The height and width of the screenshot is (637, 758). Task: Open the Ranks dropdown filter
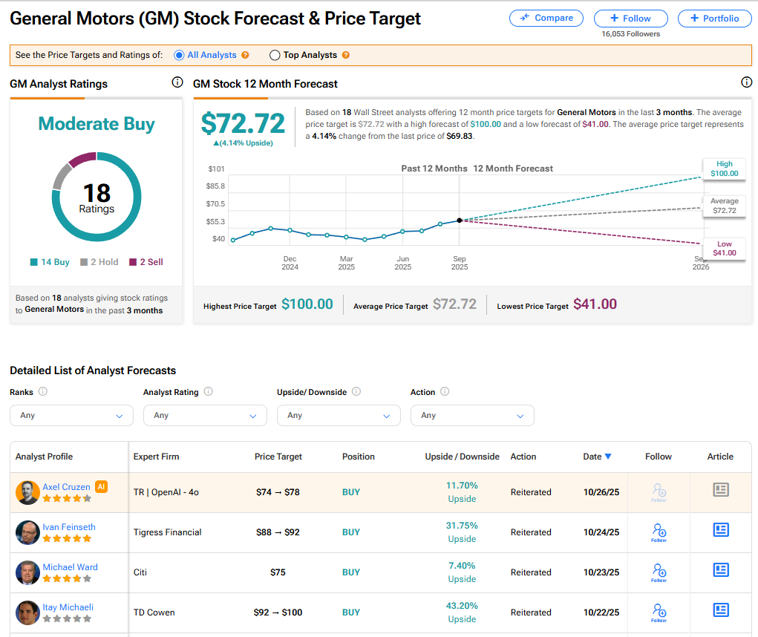[x=71, y=415]
